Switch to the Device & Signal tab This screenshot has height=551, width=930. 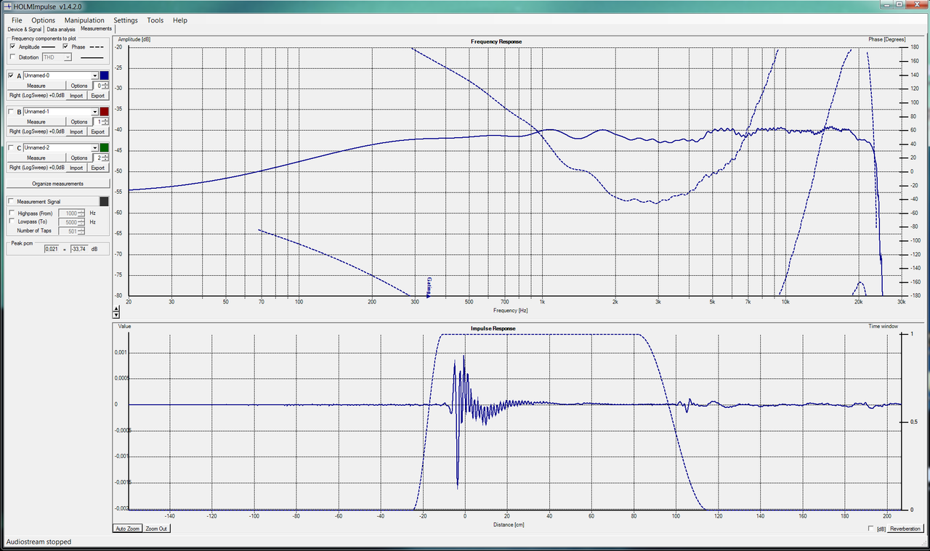point(25,29)
